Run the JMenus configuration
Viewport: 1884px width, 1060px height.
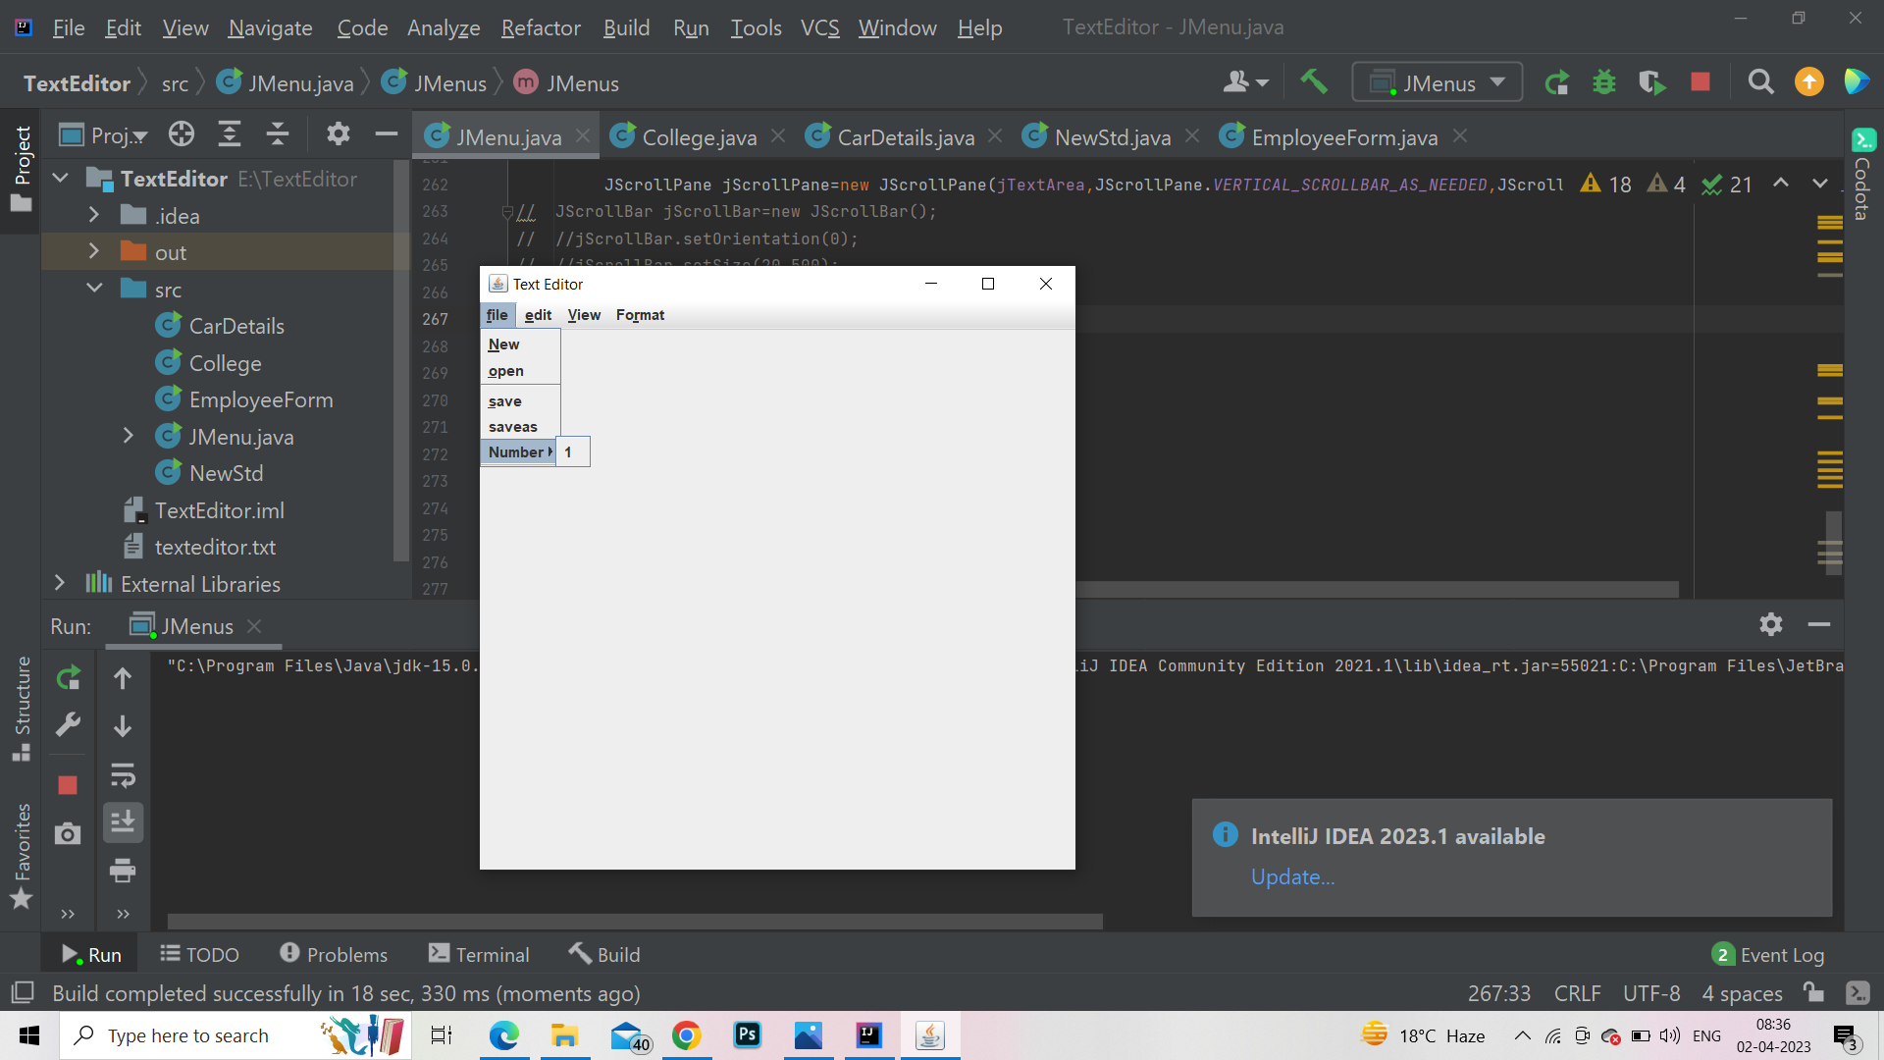[1556, 82]
